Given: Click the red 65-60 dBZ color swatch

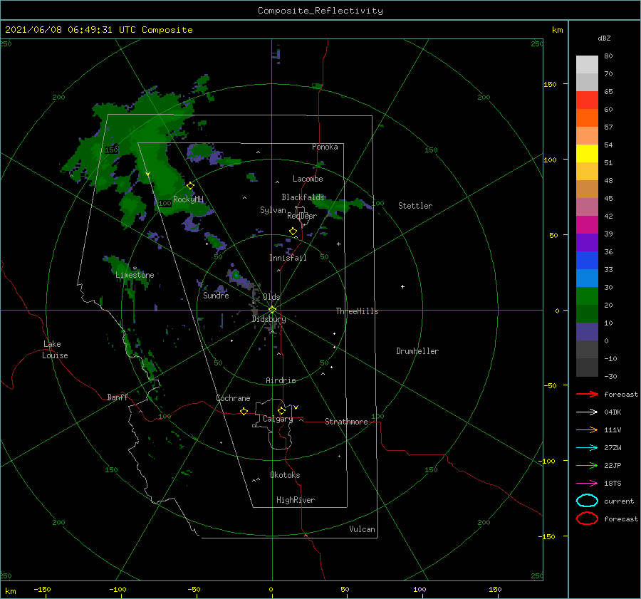Looking at the screenshot, I should click(587, 100).
